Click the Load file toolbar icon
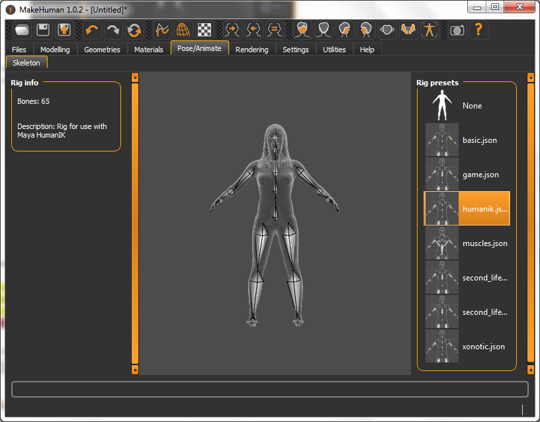This screenshot has height=422, width=540. pos(22,30)
